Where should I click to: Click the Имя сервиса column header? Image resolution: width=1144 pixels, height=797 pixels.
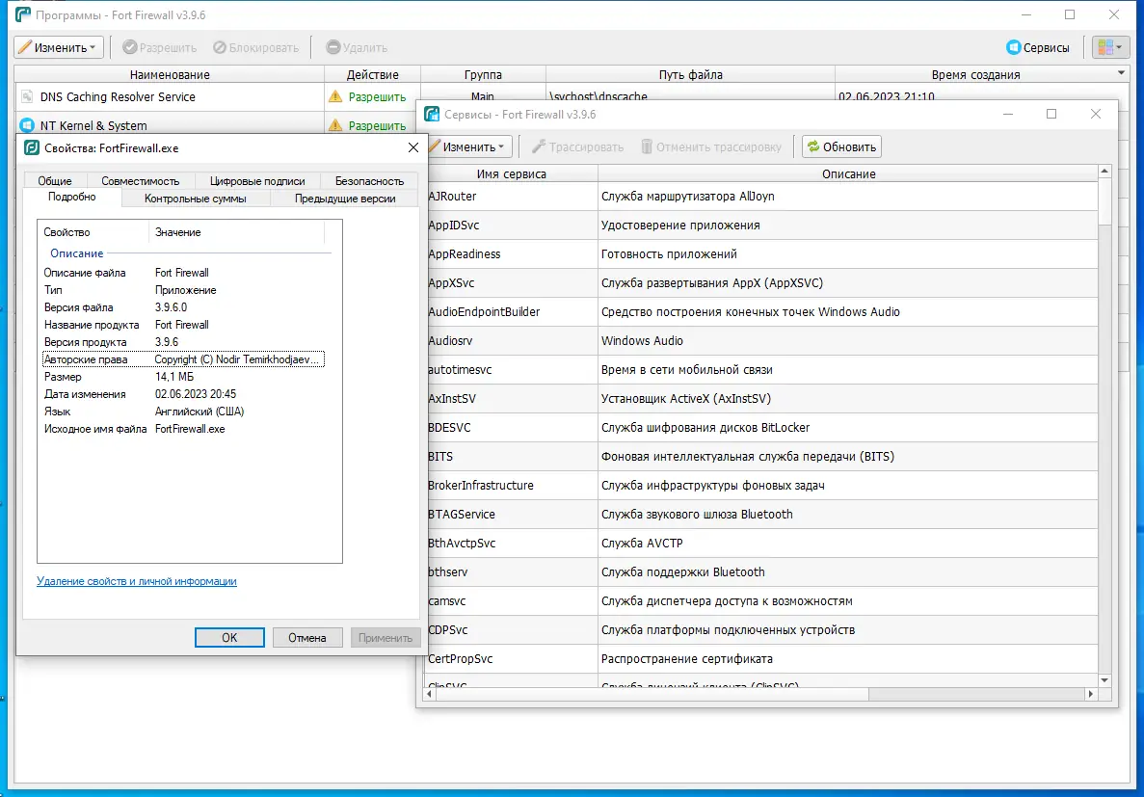point(512,173)
